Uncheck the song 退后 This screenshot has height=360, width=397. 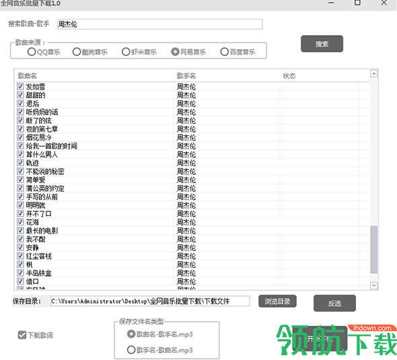20,104
